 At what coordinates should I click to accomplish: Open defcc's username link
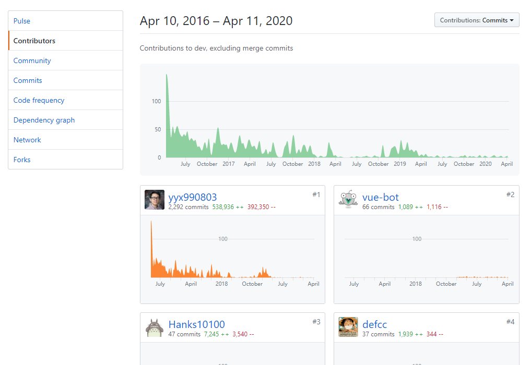coord(375,324)
